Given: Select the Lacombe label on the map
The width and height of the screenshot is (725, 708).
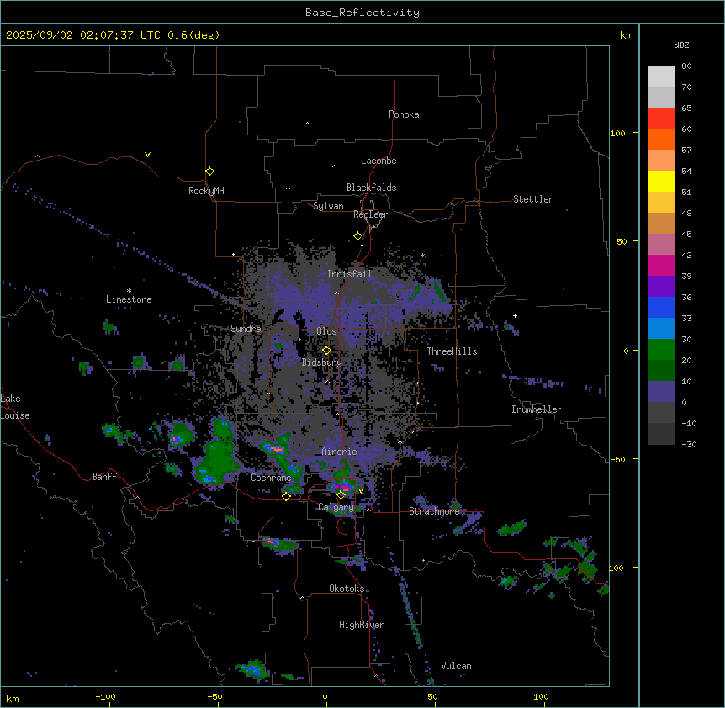Looking at the screenshot, I should point(378,161).
